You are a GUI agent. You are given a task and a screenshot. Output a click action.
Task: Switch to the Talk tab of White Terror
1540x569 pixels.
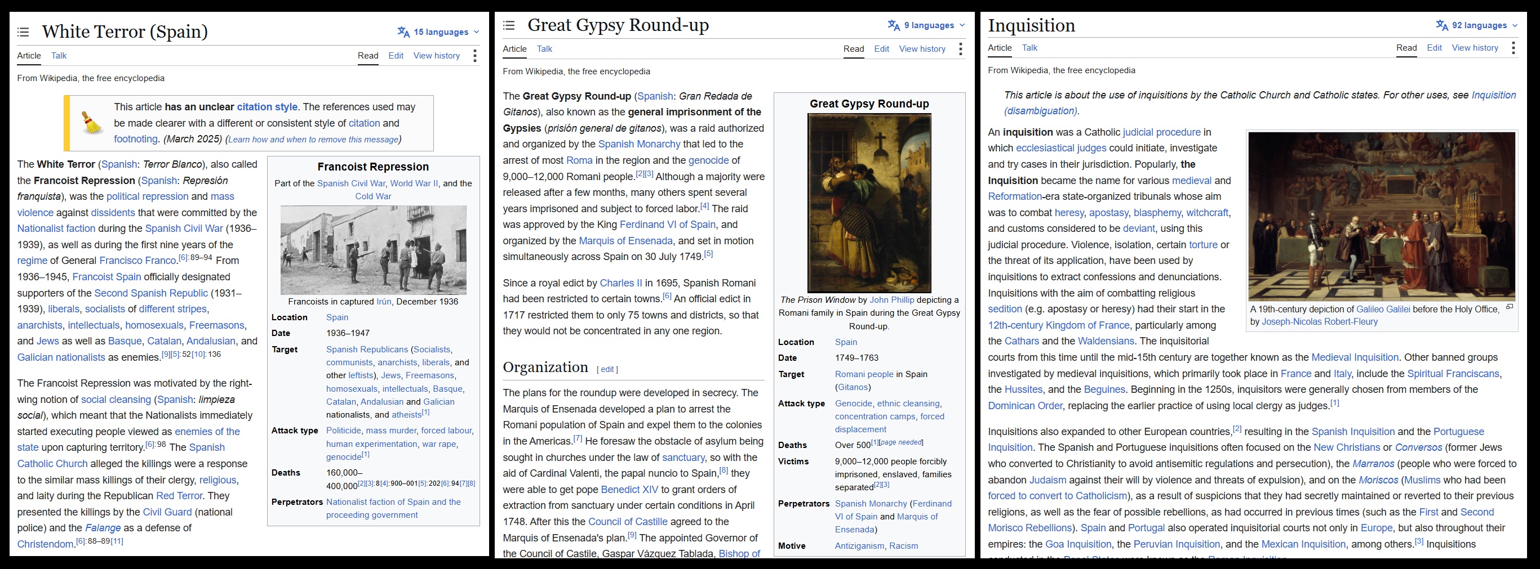(59, 56)
